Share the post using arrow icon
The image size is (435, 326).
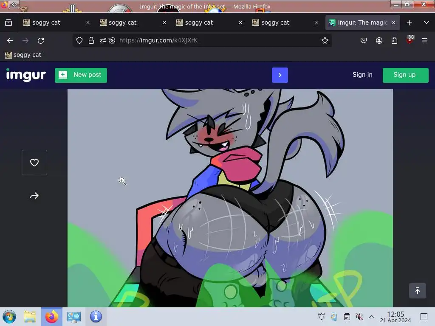[34, 196]
